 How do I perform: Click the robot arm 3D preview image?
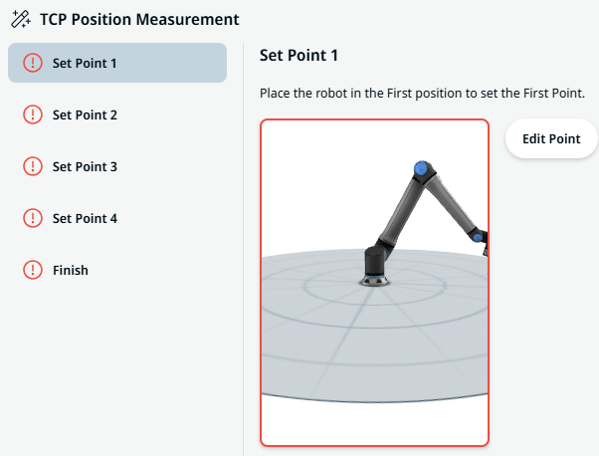click(x=374, y=283)
